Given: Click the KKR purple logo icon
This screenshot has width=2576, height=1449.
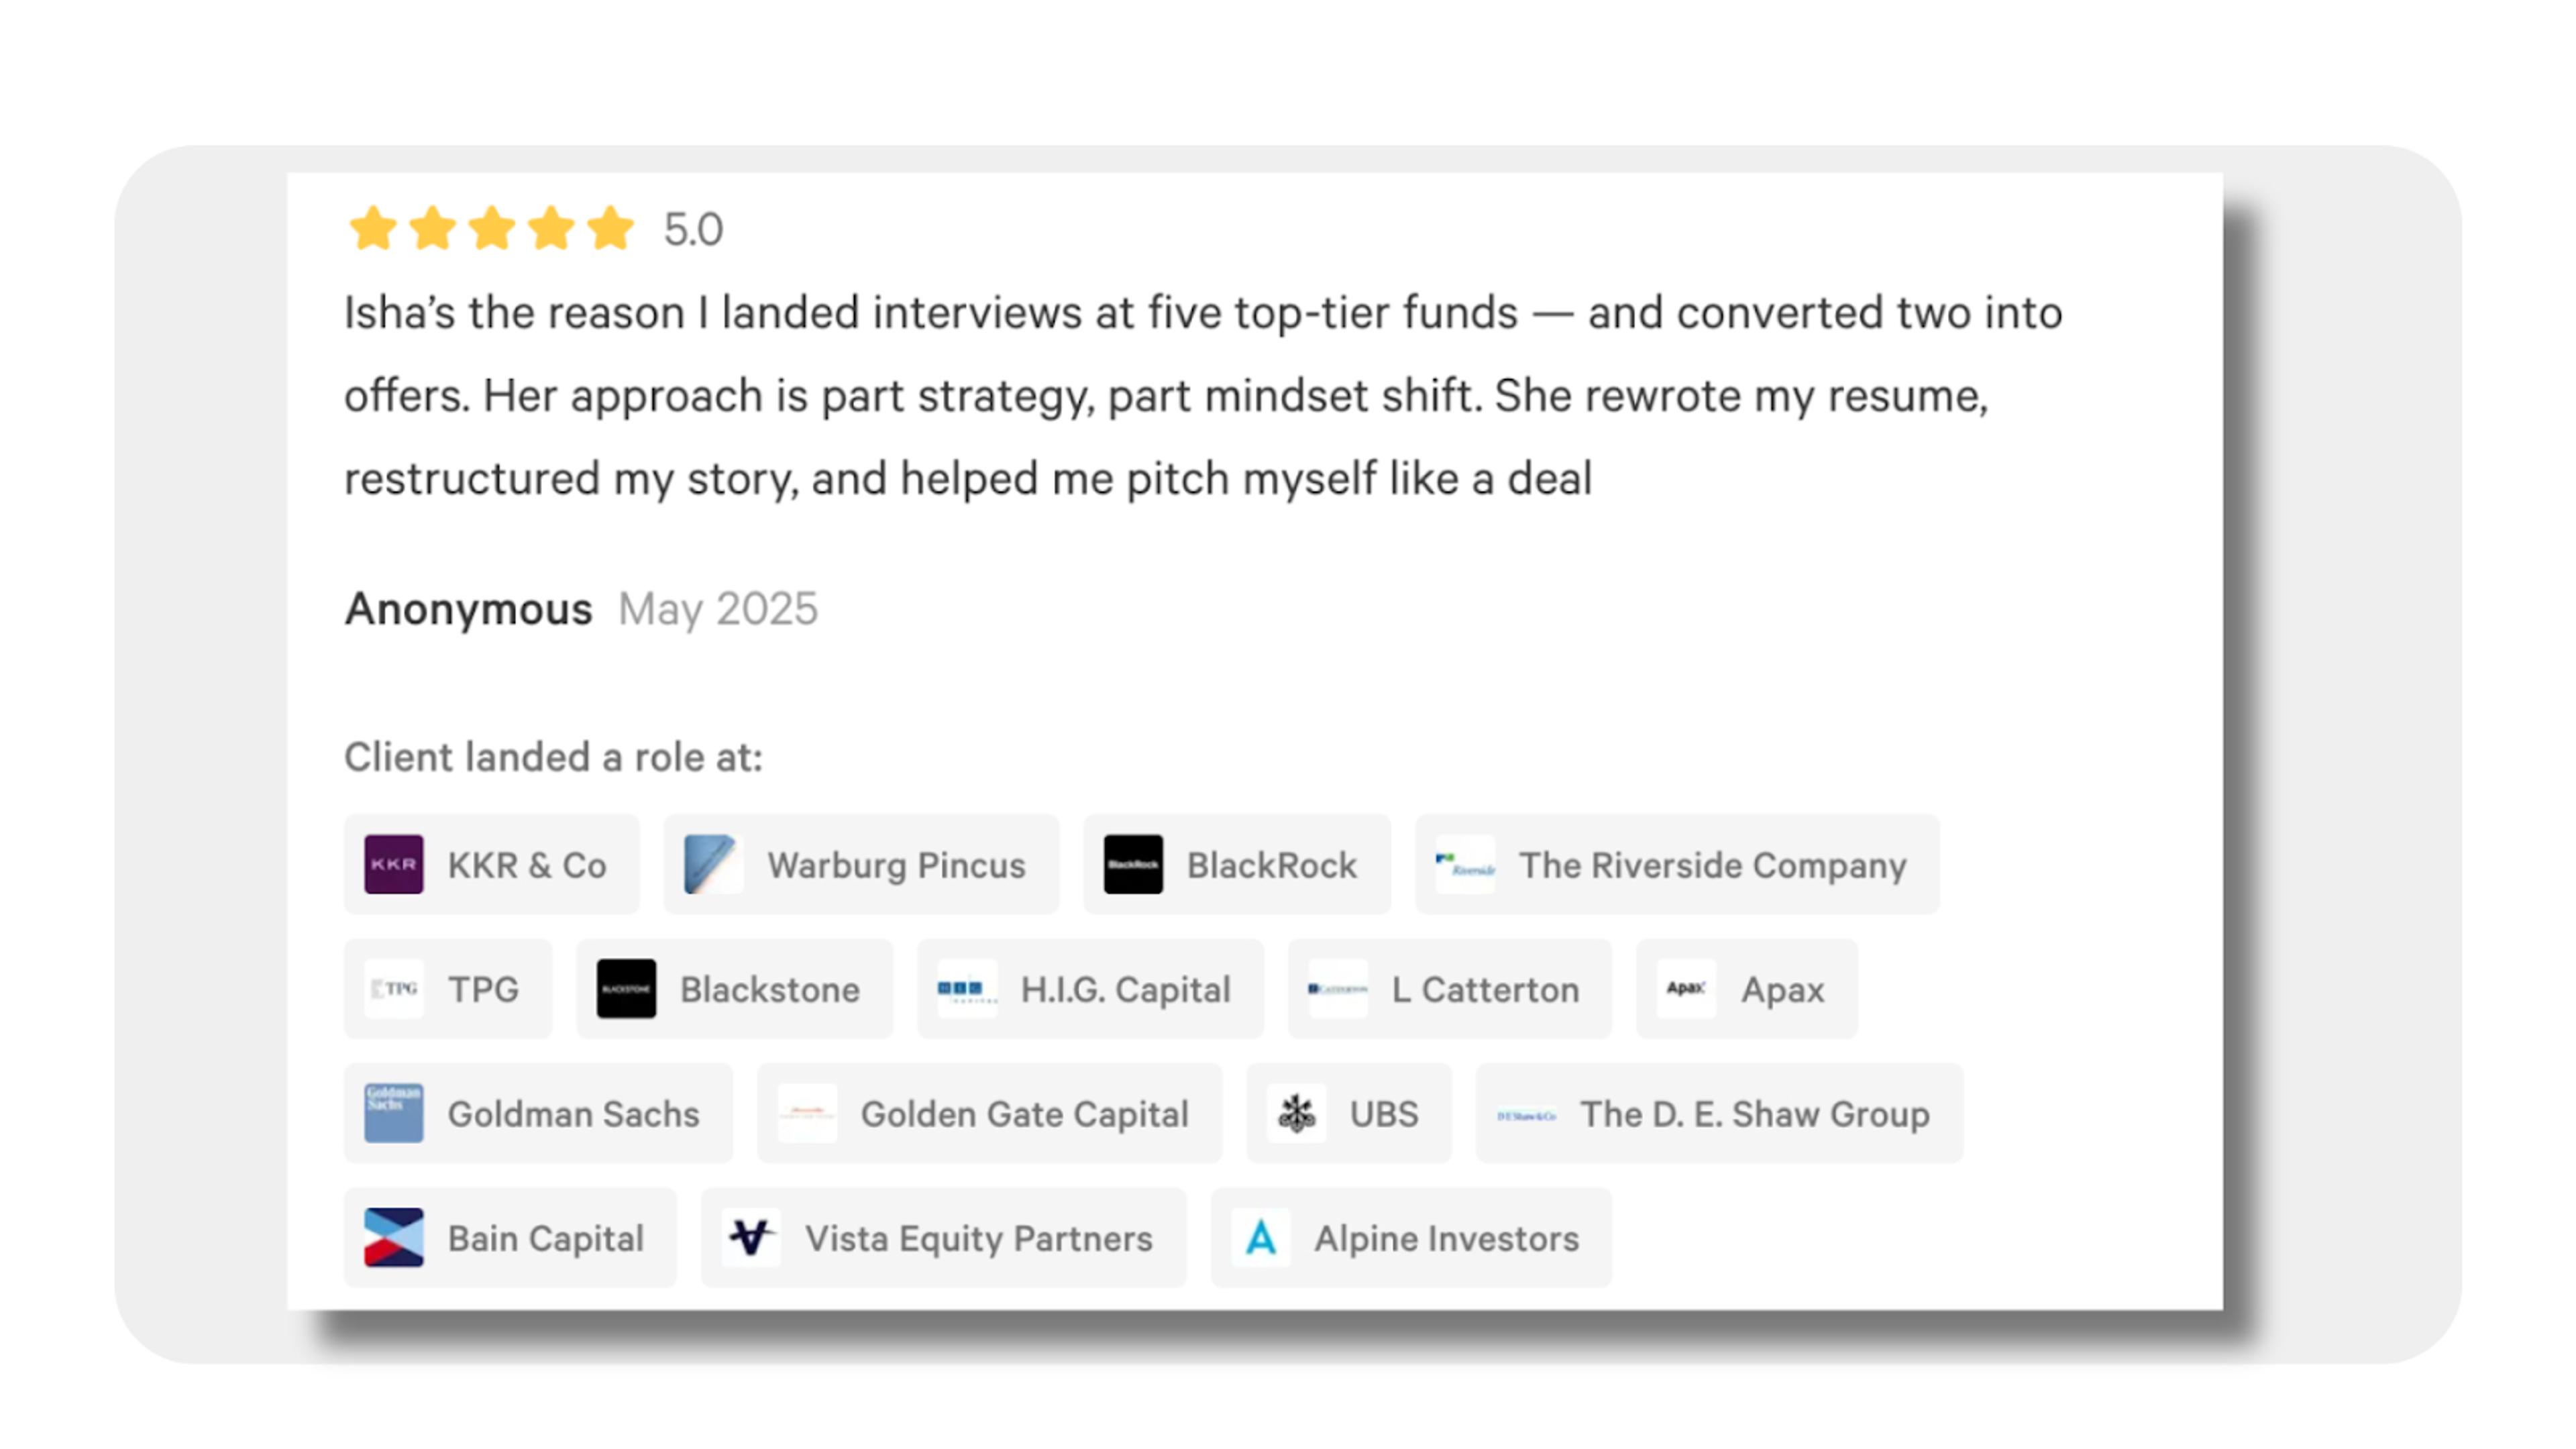Looking at the screenshot, I should coord(393,864).
